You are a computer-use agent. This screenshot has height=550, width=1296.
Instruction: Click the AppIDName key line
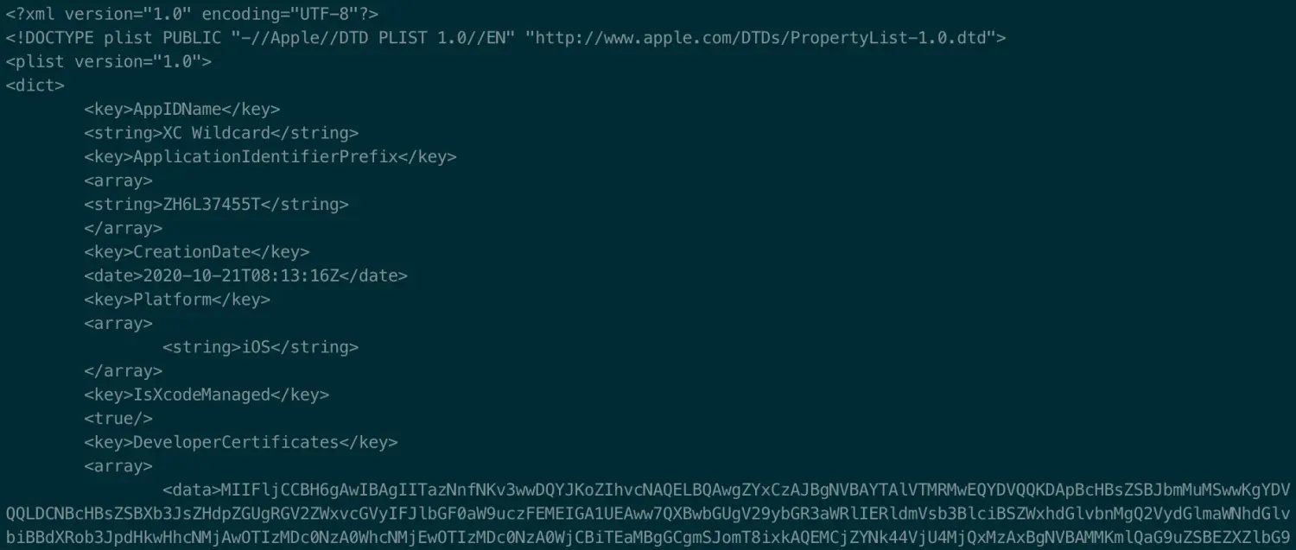pyautogui.click(x=182, y=109)
